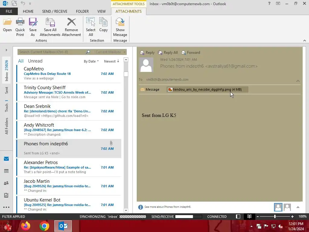Select the ATTACHMENTS ribbon tab

point(129,11)
